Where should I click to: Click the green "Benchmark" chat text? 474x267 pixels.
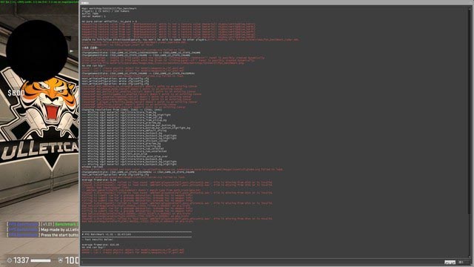click(x=67, y=224)
